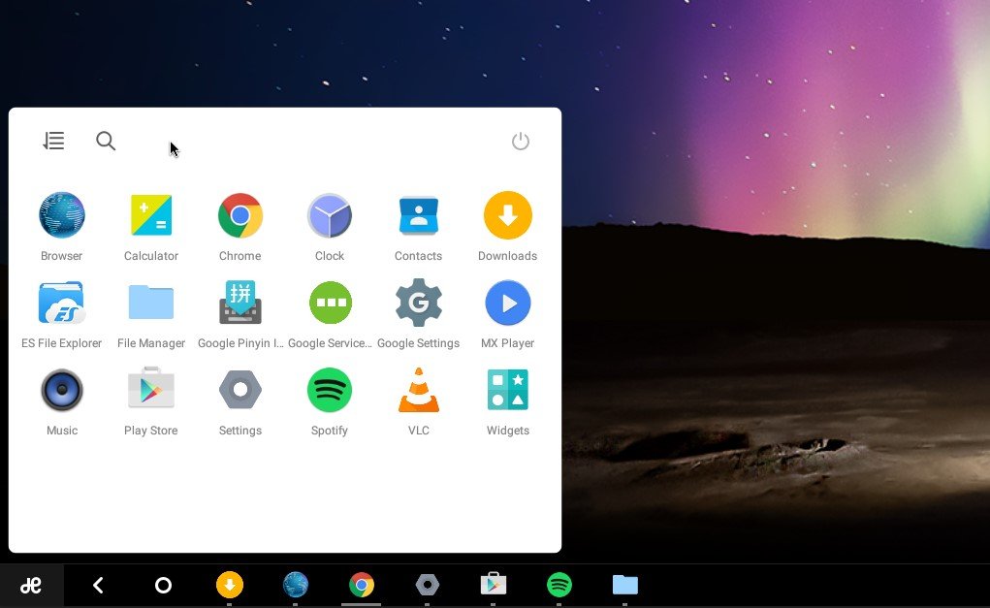Open the Browser app from launcher
990x608 pixels.
pyautogui.click(x=61, y=216)
